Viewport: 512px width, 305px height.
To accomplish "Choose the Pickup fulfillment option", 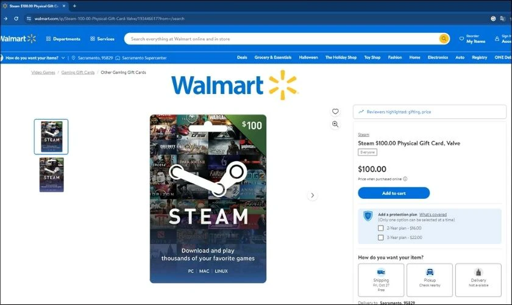I will [x=430, y=280].
